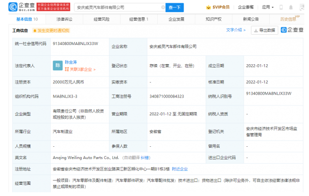Click the download icon on 导出数据 button
The height and width of the screenshot is (196, 309).
point(256,30)
